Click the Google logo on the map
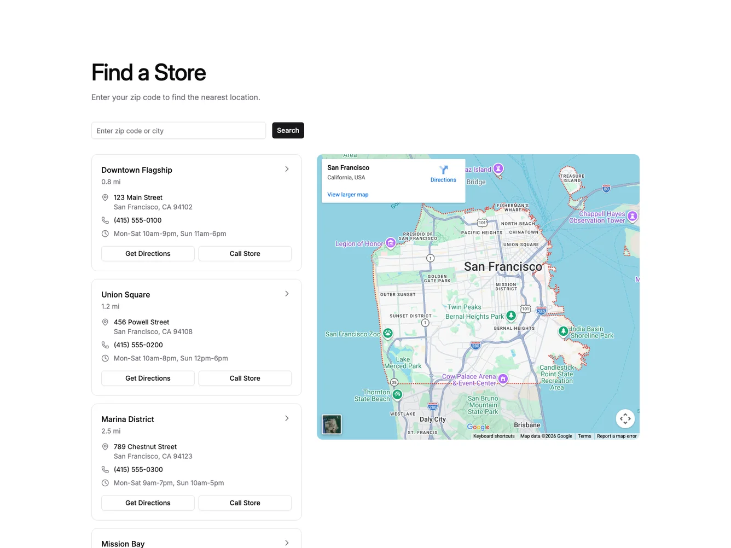This screenshot has width=731, height=548. pos(478,427)
